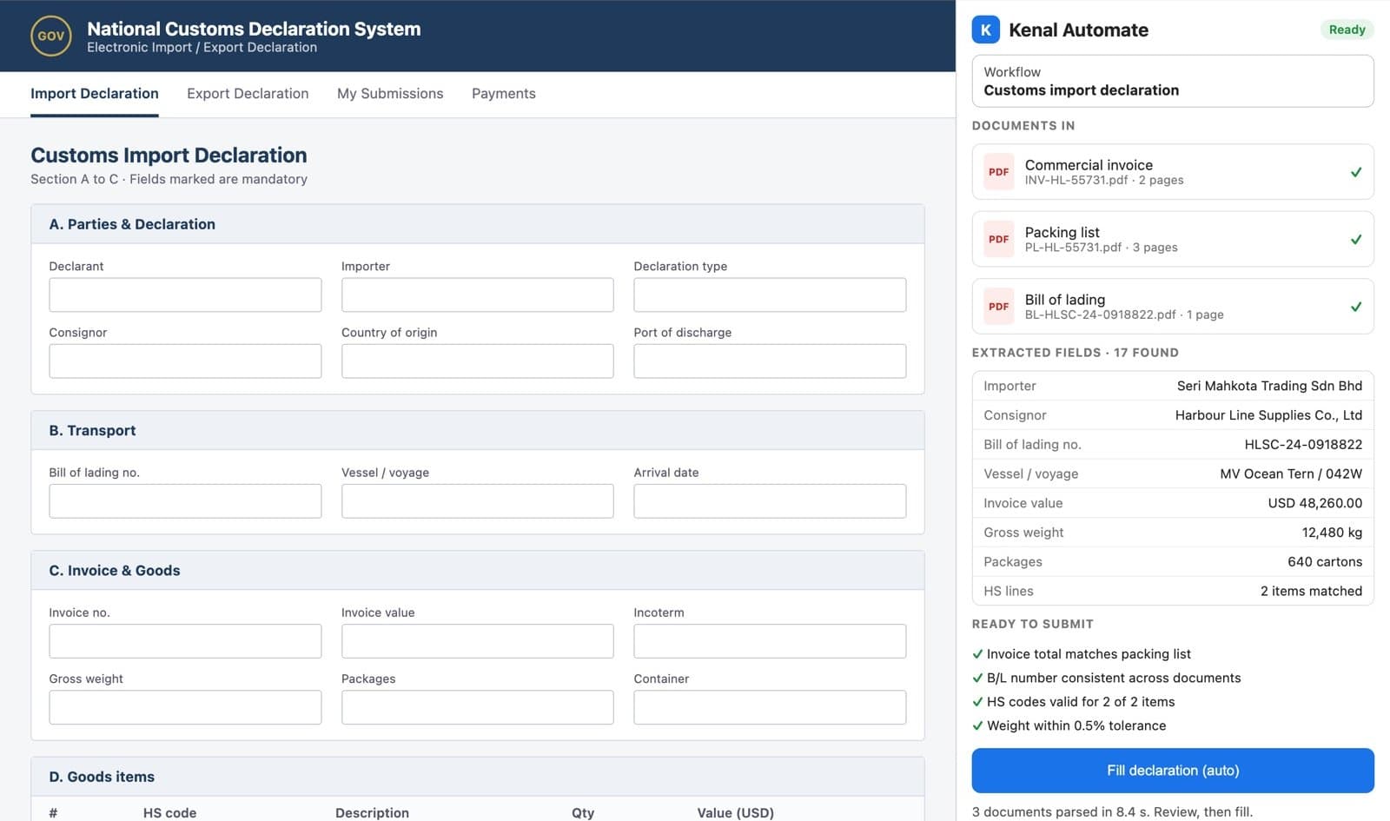Click the Kenal Automate K logo

tap(985, 30)
